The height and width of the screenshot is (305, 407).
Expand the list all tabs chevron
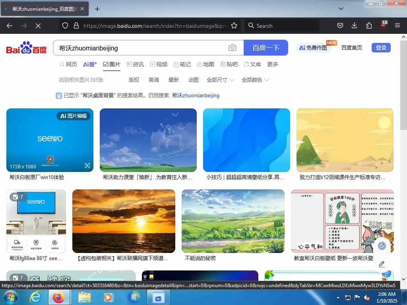coord(341,9)
